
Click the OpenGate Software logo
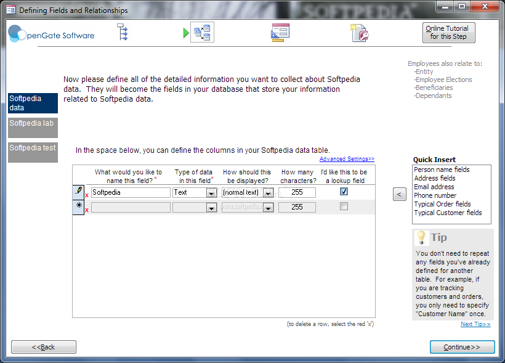click(x=51, y=34)
